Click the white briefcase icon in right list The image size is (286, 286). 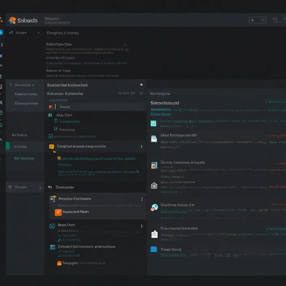(154, 234)
